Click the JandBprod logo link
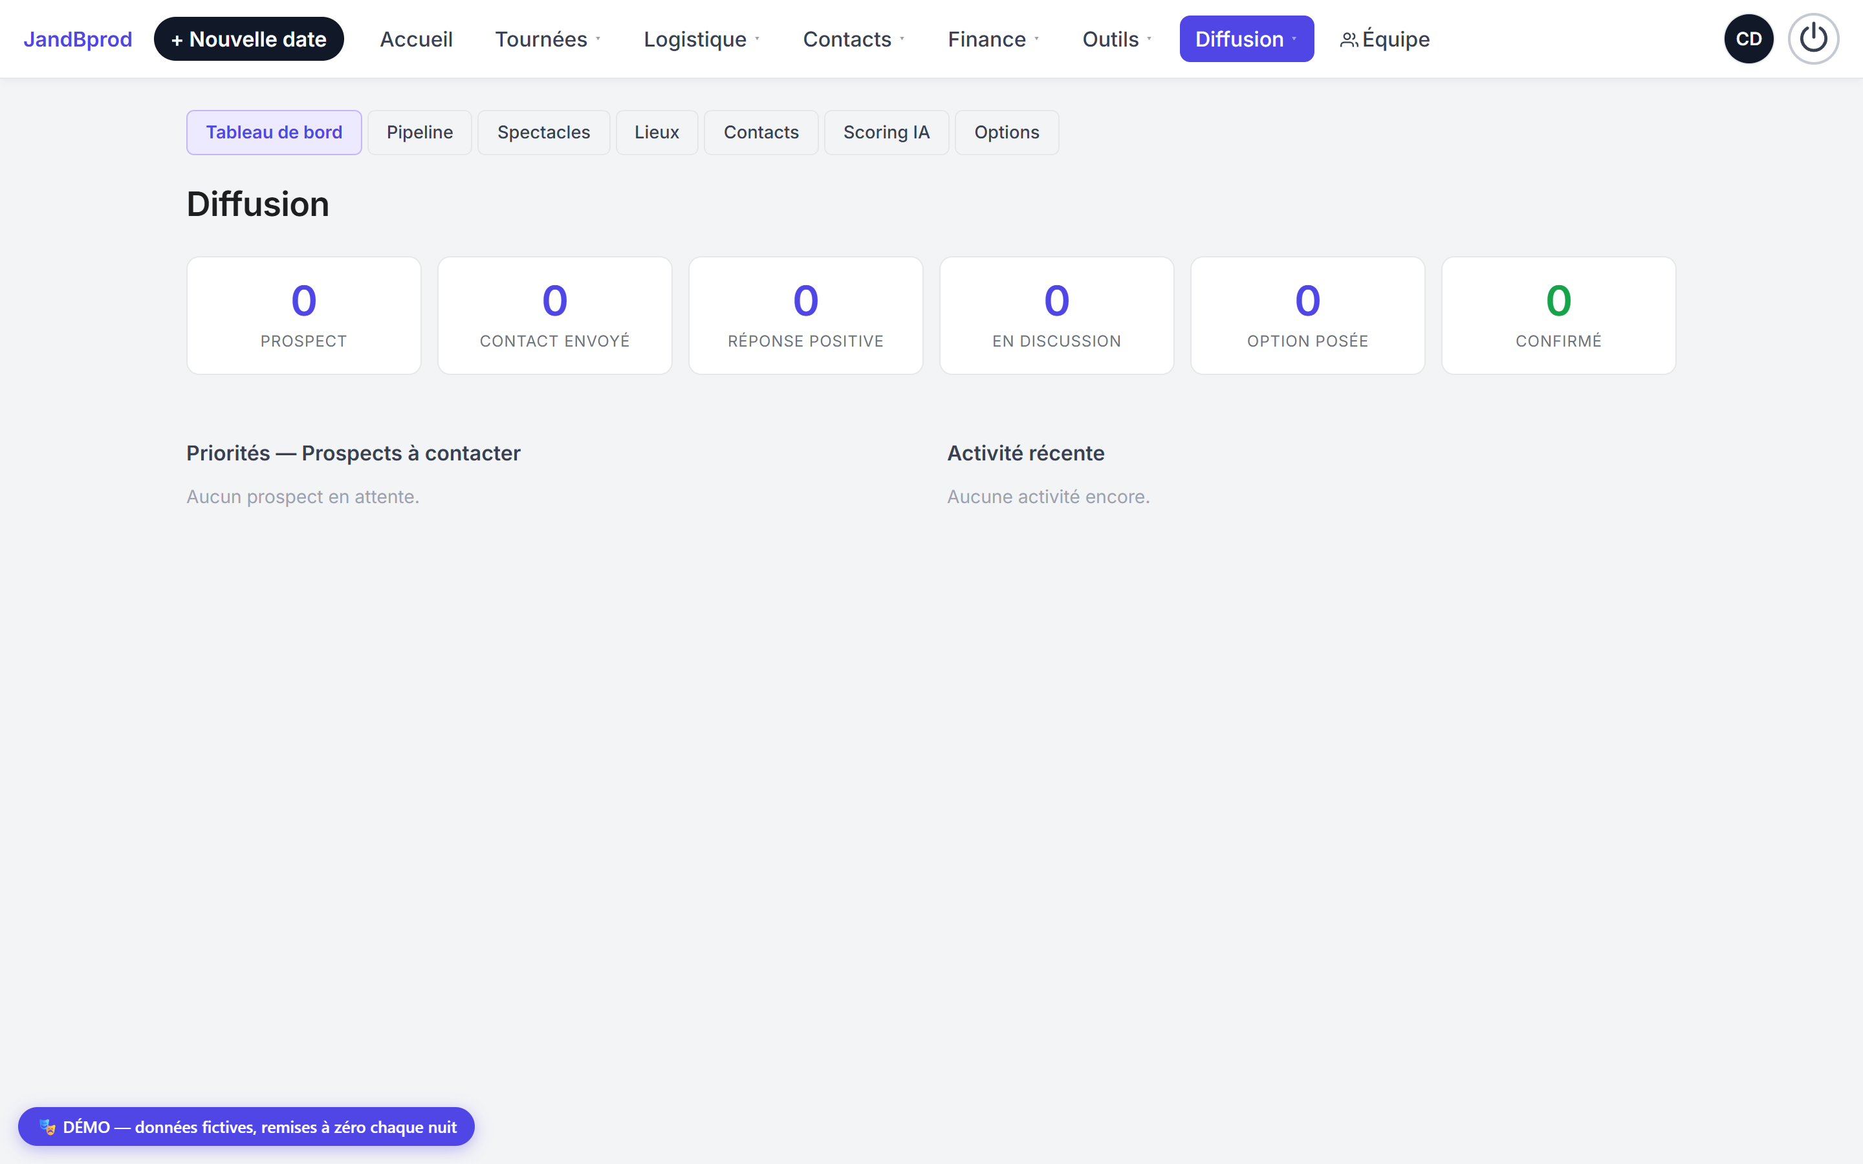Screen dimensions: 1863x1164 (78, 39)
